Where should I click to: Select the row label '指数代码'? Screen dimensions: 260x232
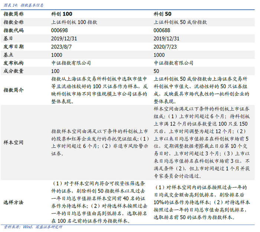(13, 30)
